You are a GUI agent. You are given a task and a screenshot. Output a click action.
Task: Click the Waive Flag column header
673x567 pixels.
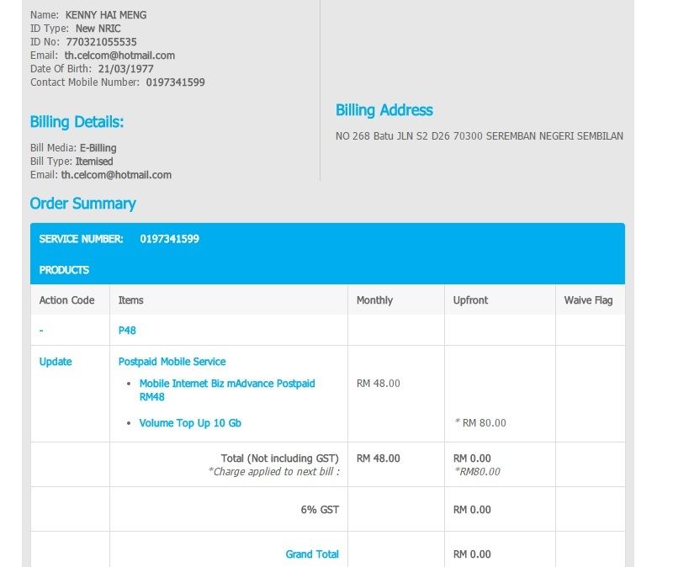588,300
